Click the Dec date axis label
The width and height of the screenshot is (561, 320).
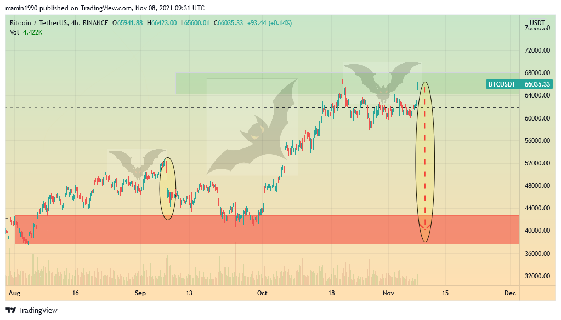point(510,293)
